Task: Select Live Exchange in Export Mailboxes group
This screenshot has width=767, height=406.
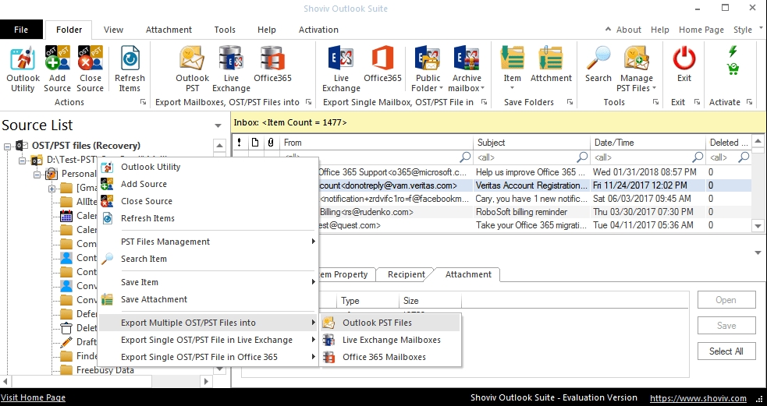Action: tap(231, 69)
